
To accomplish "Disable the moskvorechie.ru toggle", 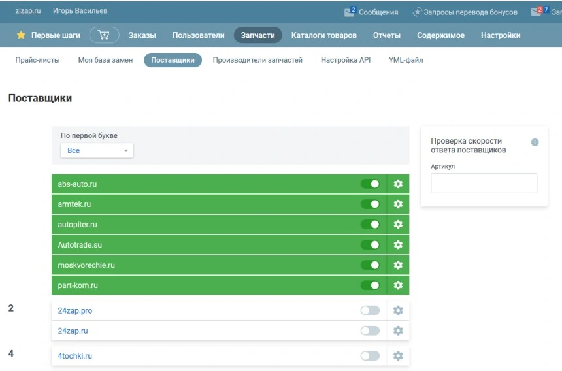I will point(370,265).
